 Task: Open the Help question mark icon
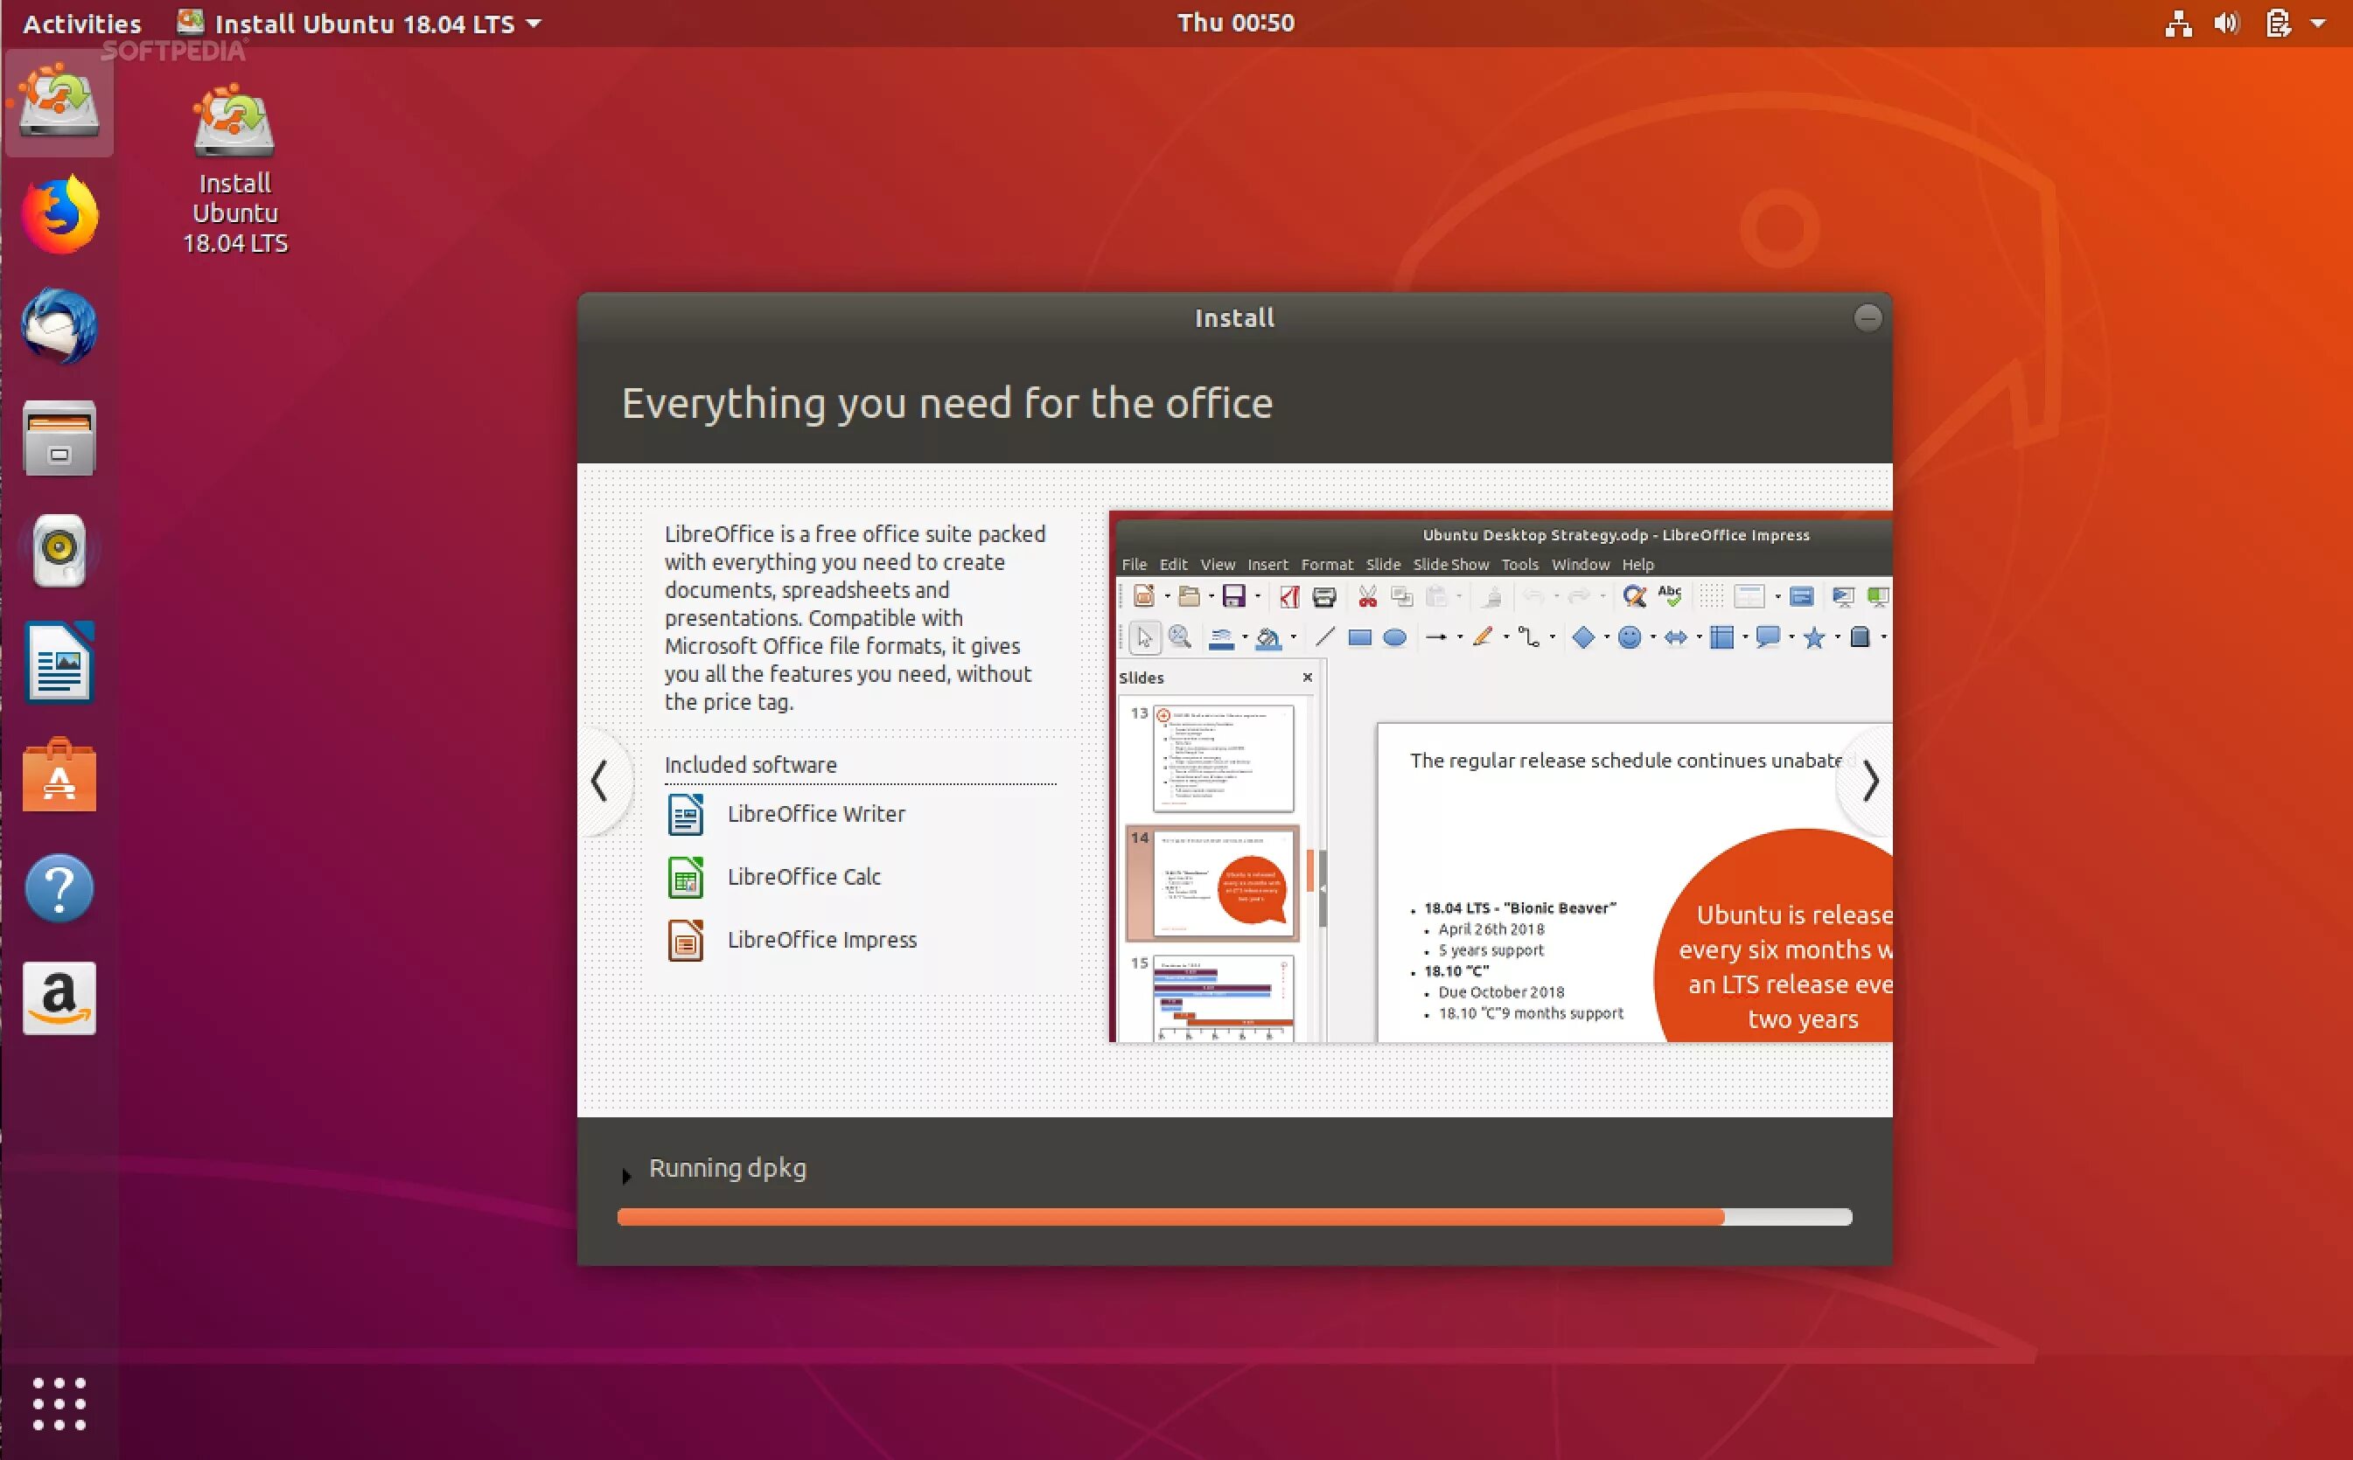(x=59, y=887)
